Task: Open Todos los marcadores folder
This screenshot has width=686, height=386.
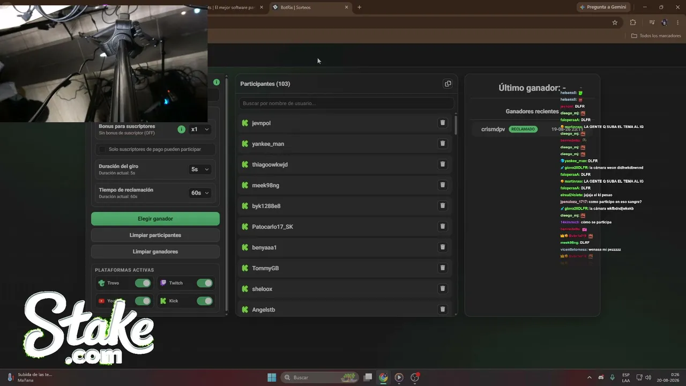Action: pos(656,36)
